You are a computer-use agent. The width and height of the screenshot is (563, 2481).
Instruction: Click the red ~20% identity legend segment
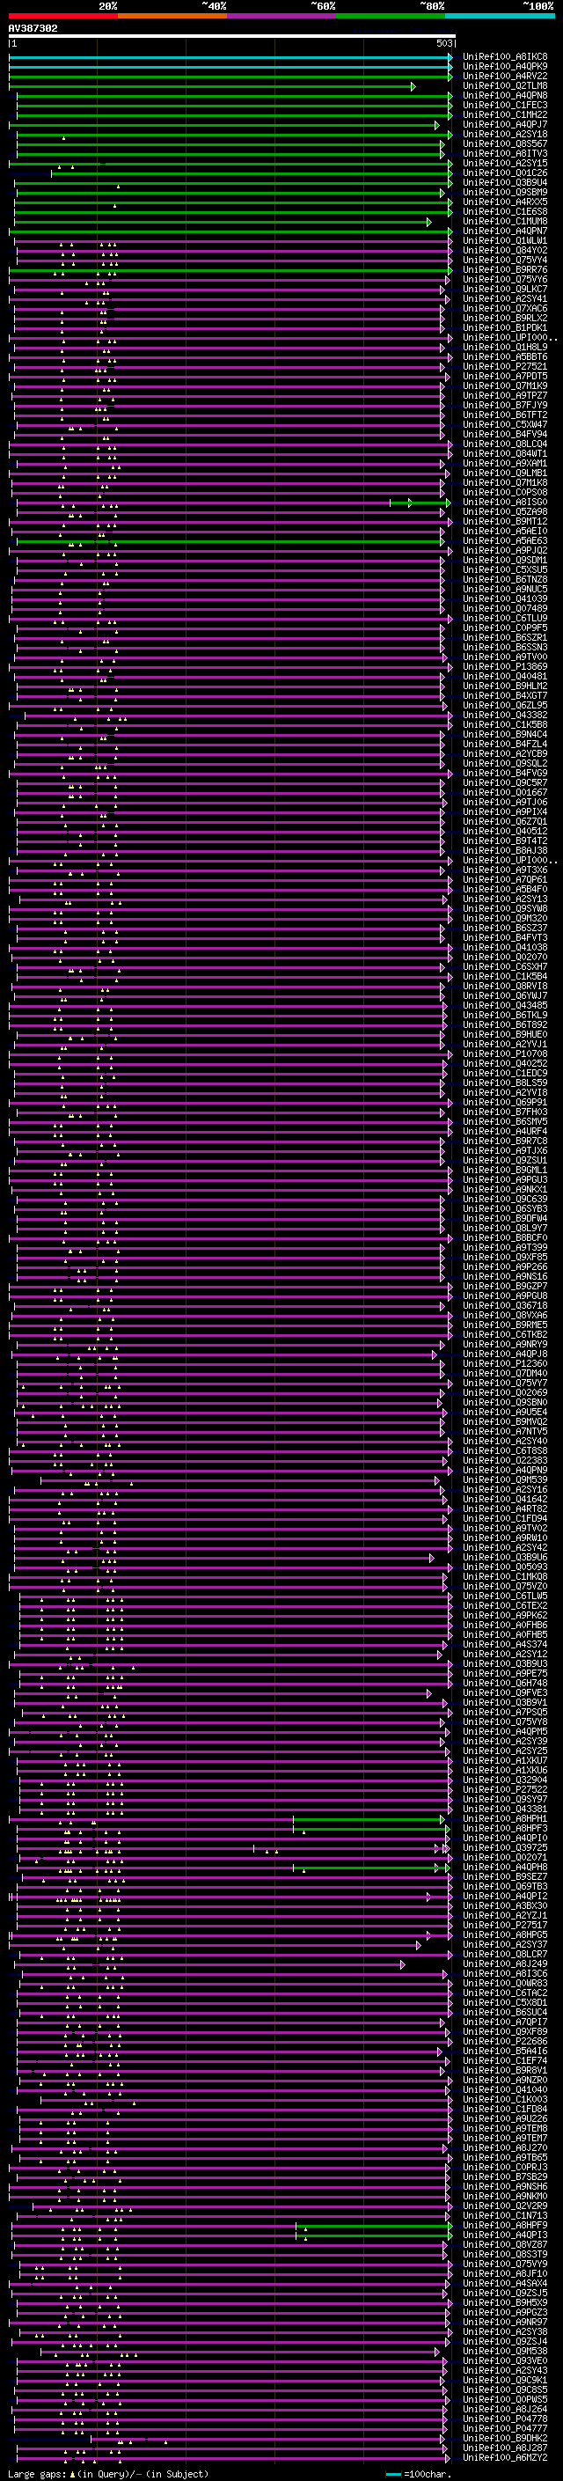coord(62,16)
